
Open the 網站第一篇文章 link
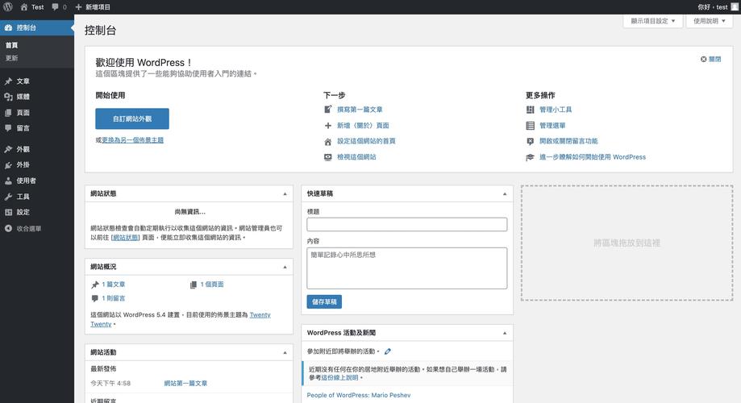185,383
